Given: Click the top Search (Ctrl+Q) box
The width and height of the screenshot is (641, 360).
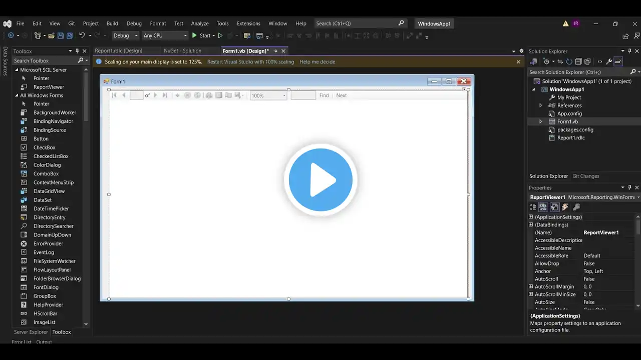Looking at the screenshot, I should pos(361,23).
